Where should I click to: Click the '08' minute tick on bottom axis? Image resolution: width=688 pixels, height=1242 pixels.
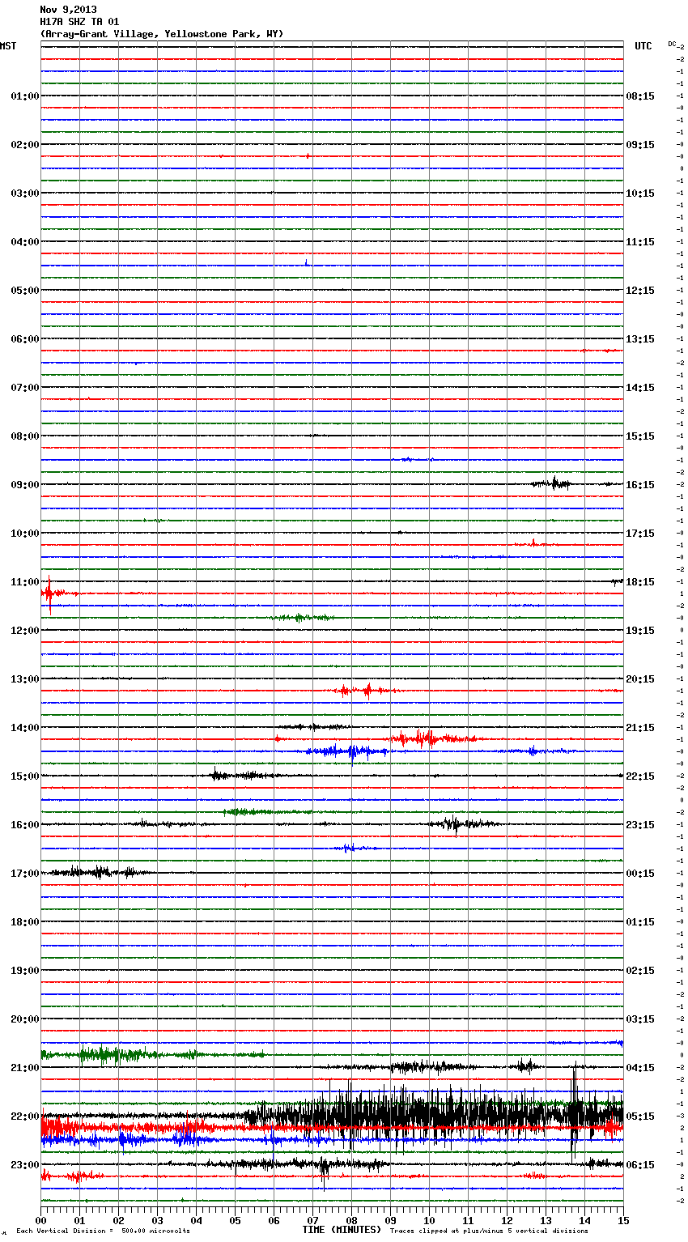[351, 1220]
